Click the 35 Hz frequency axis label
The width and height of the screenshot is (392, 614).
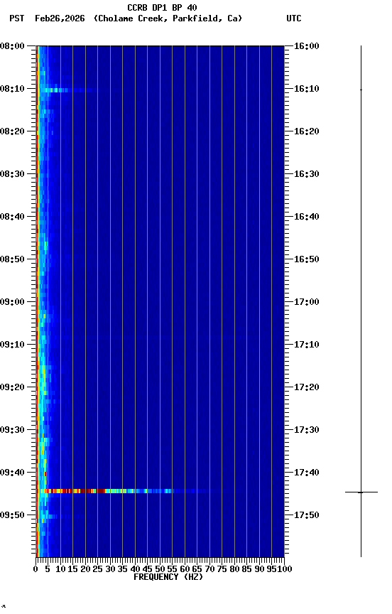[x=122, y=569]
